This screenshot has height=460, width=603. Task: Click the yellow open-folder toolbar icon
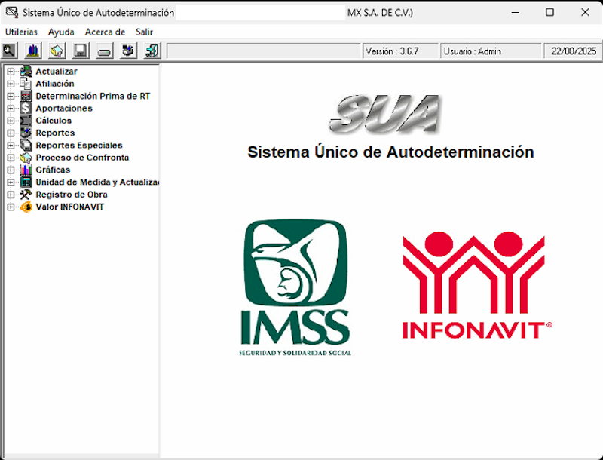(x=57, y=51)
